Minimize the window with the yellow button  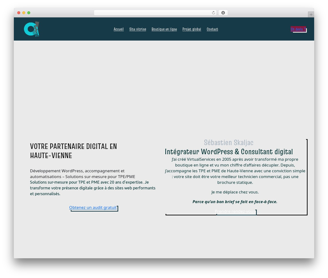coord(24,13)
